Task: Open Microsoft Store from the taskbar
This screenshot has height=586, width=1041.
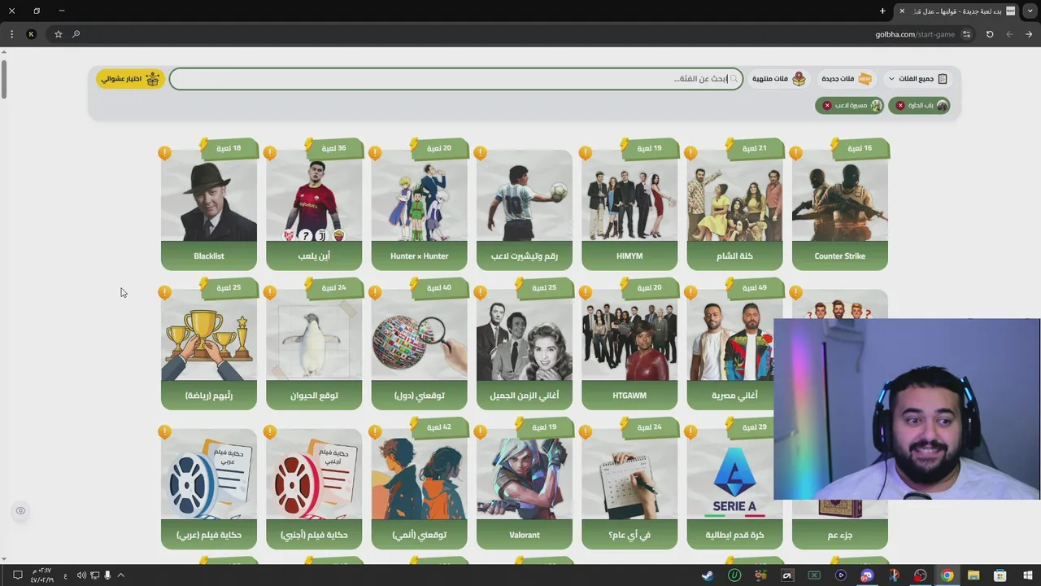Action: pyautogui.click(x=1000, y=575)
